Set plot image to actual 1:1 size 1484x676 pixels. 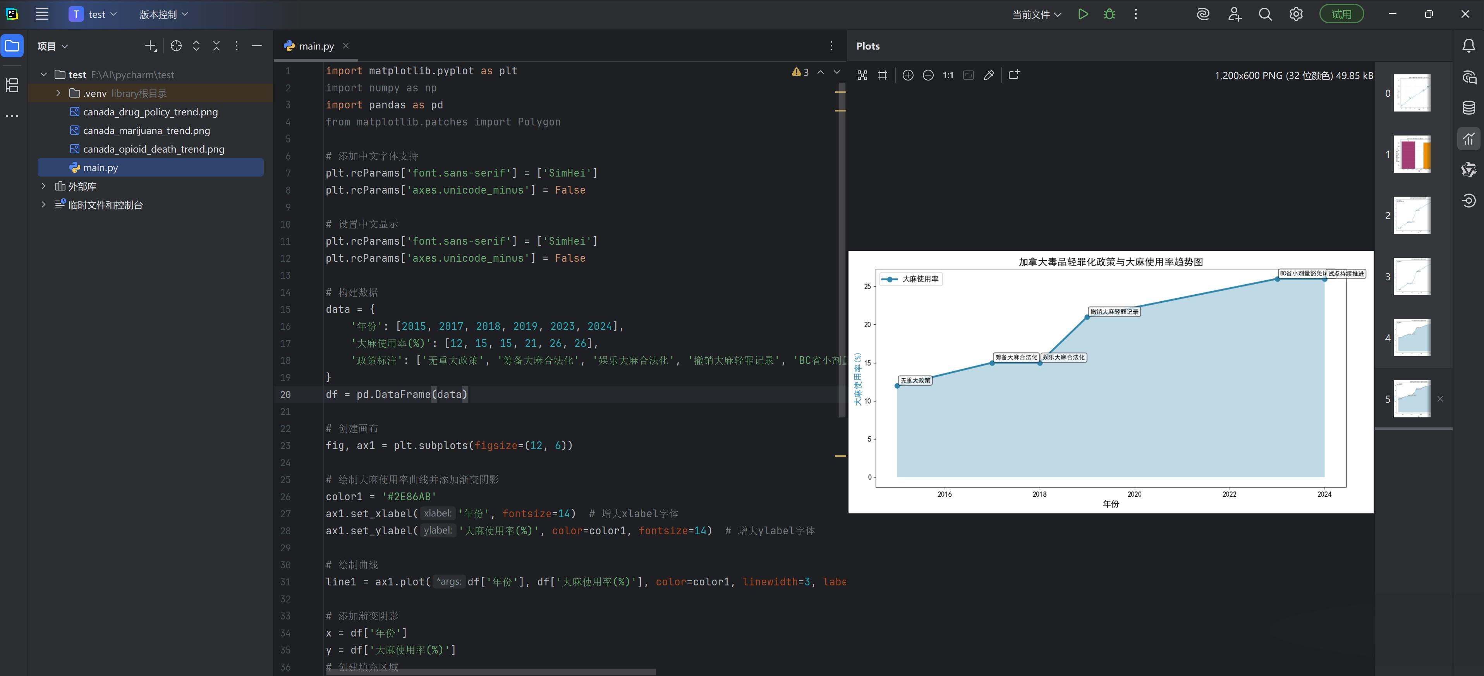pyautogui.click(x=948, y=75)
